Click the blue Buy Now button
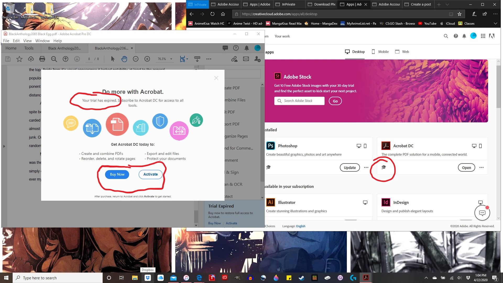The image size is (503, 283). coord(117,174)
